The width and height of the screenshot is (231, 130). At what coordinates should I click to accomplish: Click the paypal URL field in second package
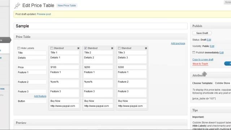click(x=98, y=106)
